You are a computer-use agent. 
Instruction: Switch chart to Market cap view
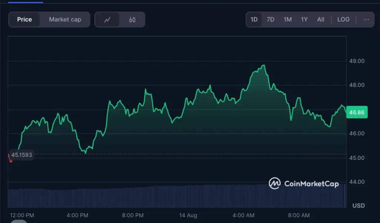tap(65, 19)
